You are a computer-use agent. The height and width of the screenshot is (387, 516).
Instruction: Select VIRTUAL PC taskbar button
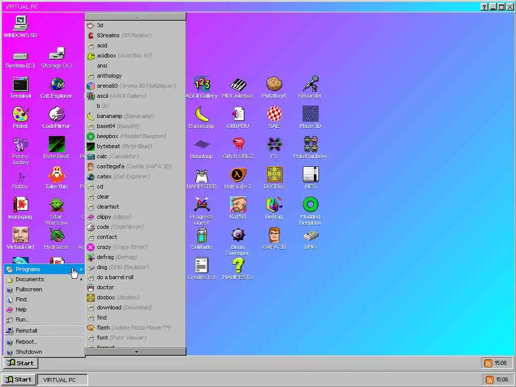point(62,380)
